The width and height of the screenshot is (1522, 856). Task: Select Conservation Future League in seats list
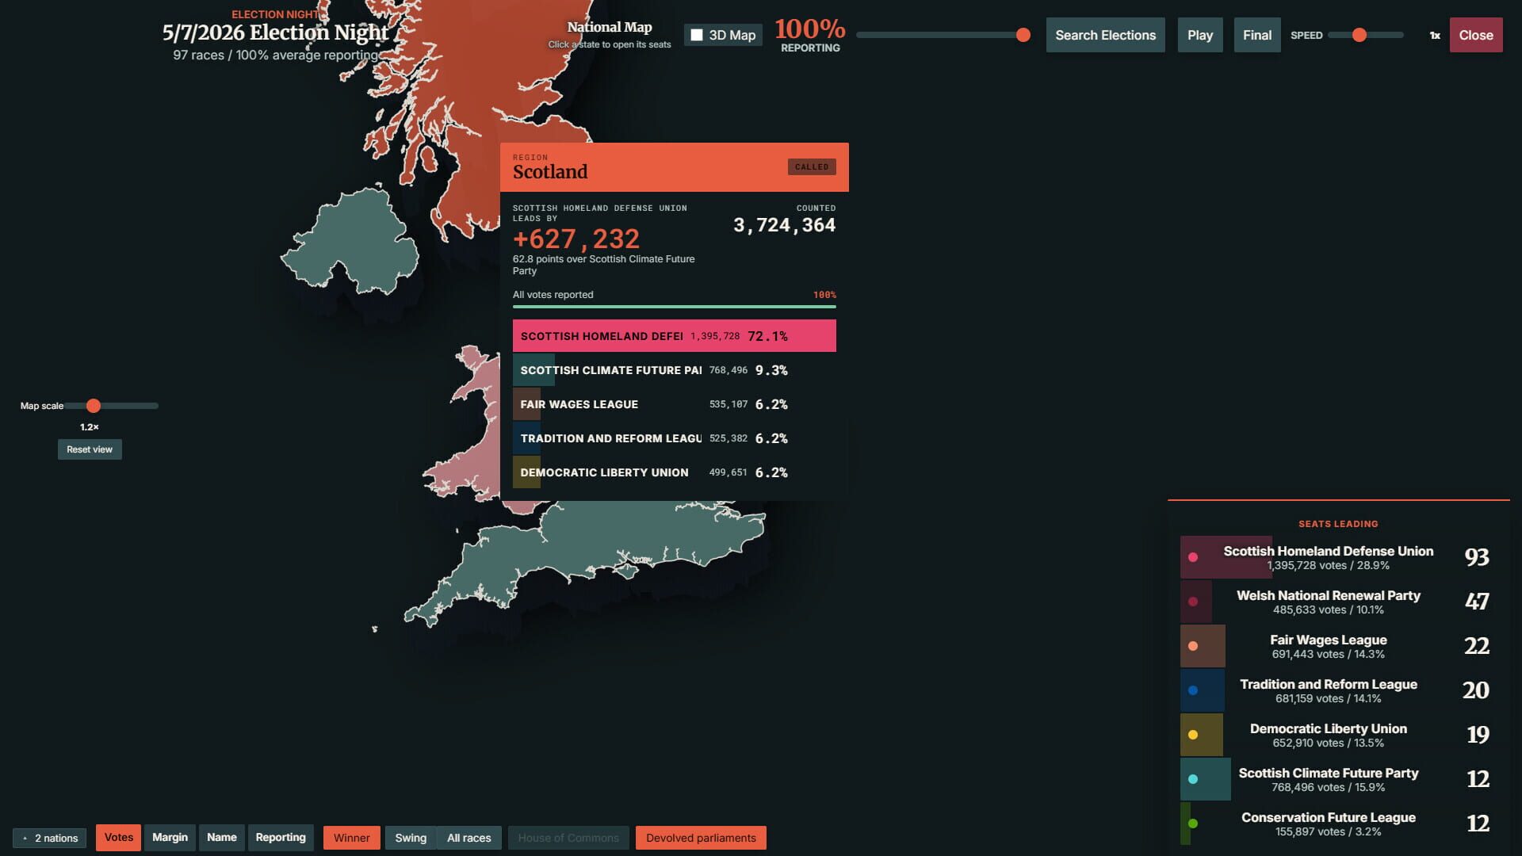[x=1338, y=824]
